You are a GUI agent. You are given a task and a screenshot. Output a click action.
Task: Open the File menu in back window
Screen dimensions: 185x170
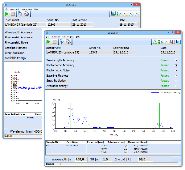(x=6, y=9)
